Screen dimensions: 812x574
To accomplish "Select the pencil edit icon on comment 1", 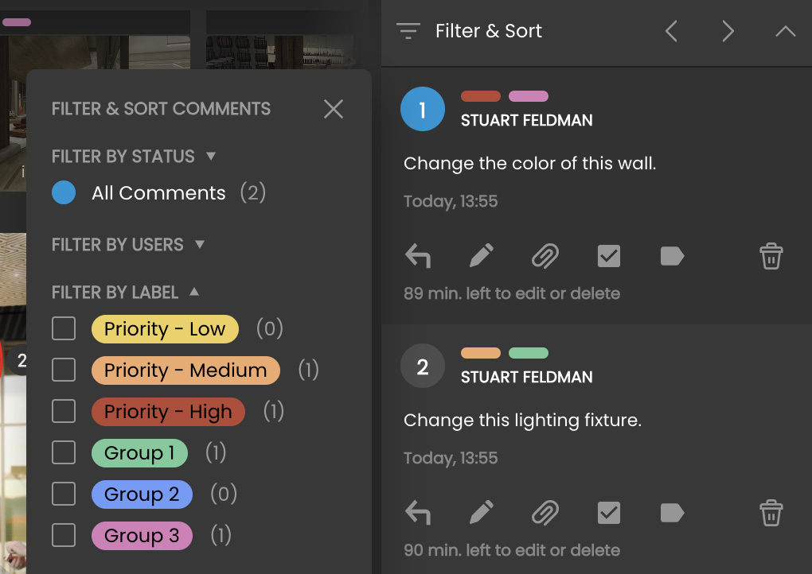I will pyautogui.click(x=481, y=255).
